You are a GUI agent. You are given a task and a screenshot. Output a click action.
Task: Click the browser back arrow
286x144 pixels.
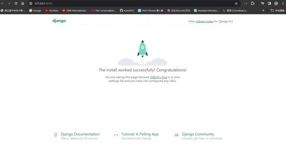[x=2, y=3]
